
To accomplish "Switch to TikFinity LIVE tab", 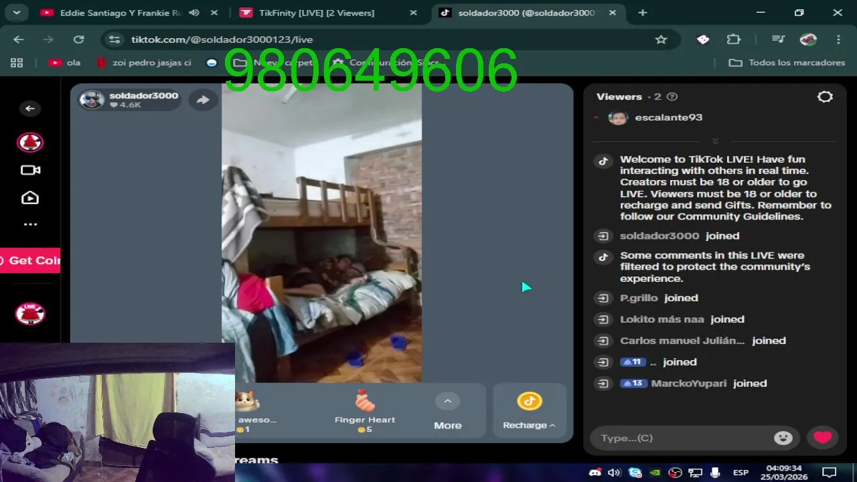I will 317,13.
